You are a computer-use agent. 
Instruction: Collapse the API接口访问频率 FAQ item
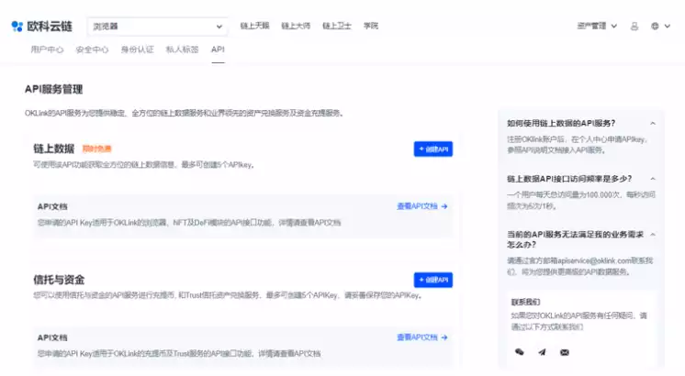coord(653,179)
